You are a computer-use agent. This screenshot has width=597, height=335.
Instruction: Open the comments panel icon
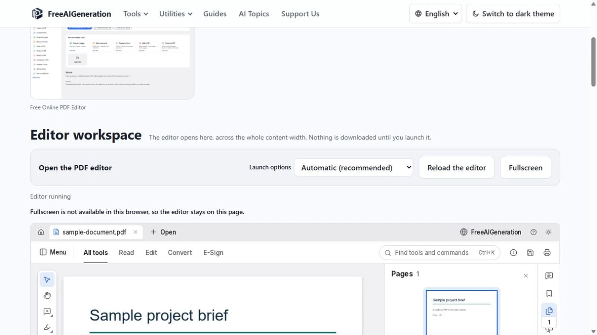tap(549, 276)
